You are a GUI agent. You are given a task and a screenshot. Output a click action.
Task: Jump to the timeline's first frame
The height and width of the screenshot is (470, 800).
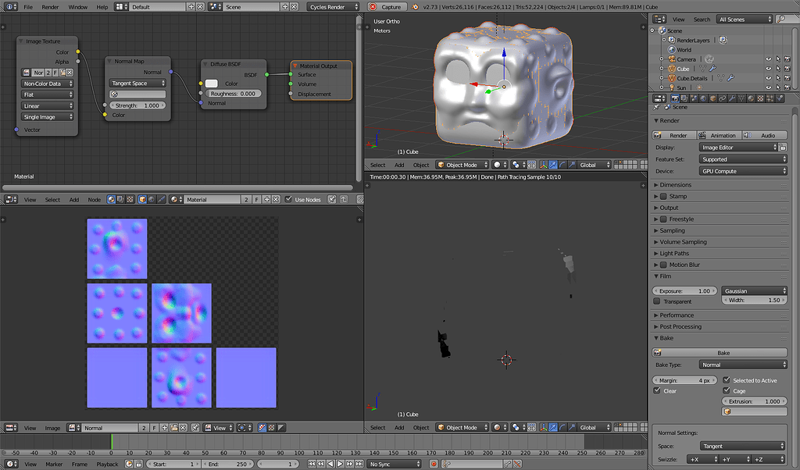pos(311,464)
